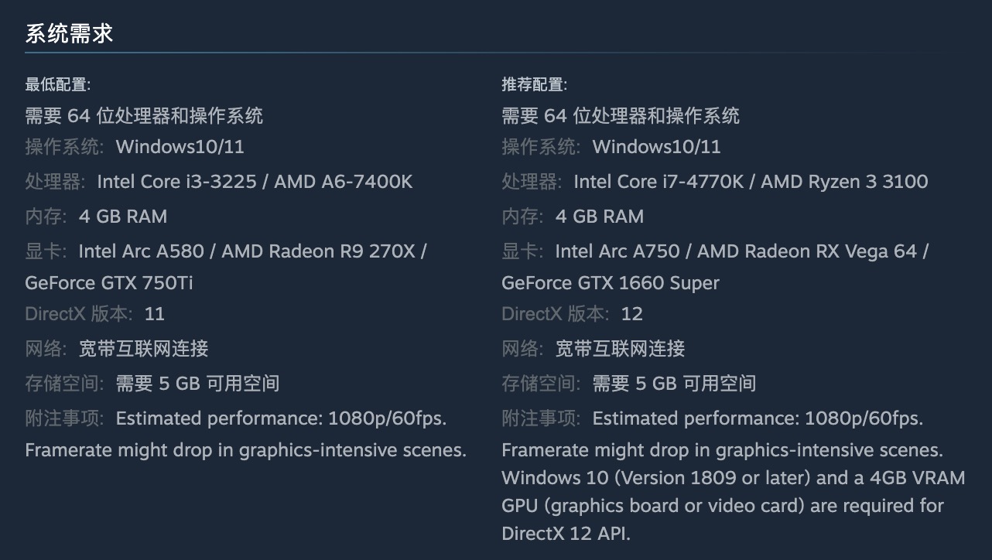The image size is (992, 560).
Task: Click the minimum 操作系统 Windows10/11 line
Action: (x=135, y=147)
